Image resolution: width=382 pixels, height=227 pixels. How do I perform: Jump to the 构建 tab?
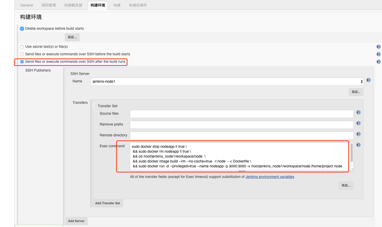point(117,5)
